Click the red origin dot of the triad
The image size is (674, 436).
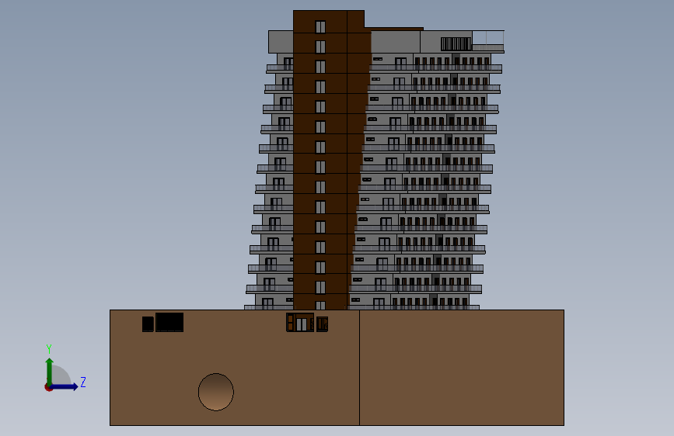(x=48, y=387)
